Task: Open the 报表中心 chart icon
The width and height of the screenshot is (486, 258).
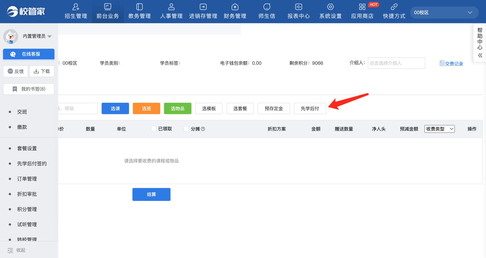Action: [x=299, y=7]
